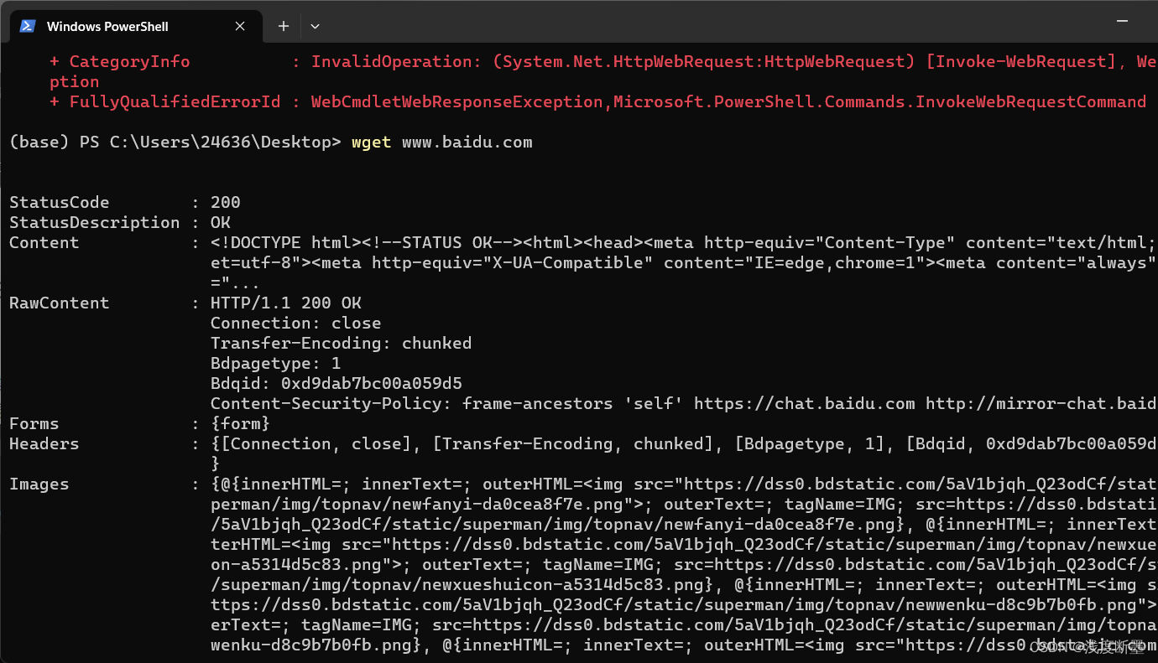Click the RawContent label

click(x=60, y=303)
